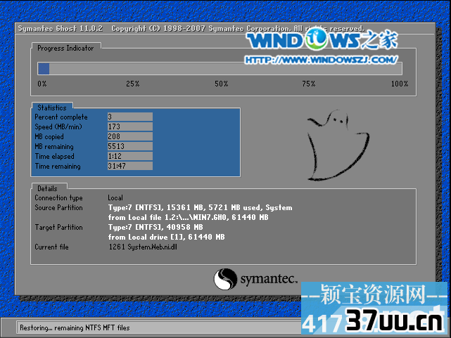The height and width of the screenshot is (338, 451).
Task: Click the Time remaining value 31:47
Action: pyautogui.click(x=130, y=166)
